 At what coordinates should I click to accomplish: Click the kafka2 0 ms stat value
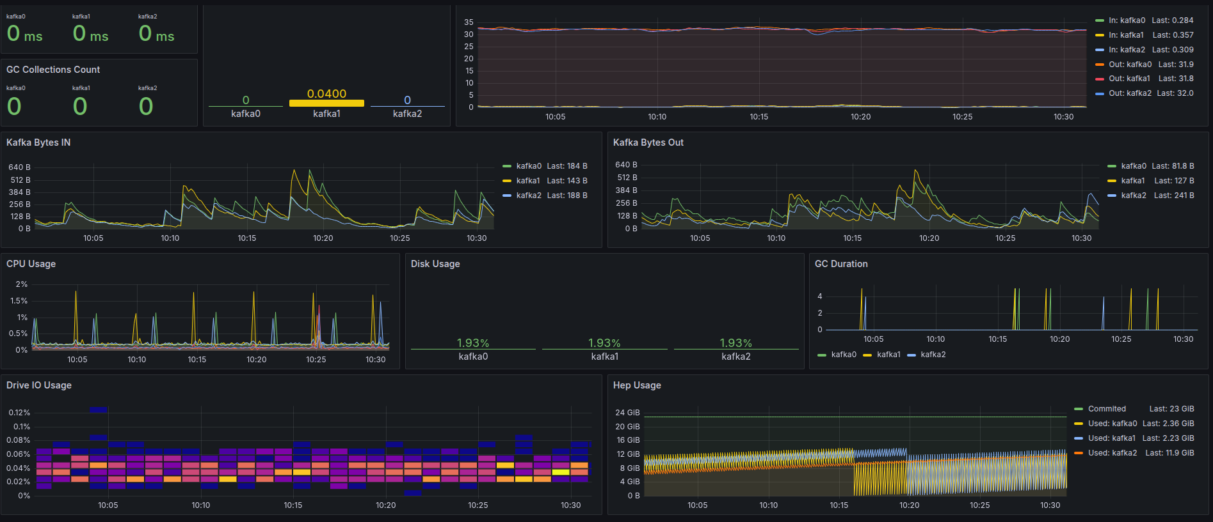pos(156,33)
